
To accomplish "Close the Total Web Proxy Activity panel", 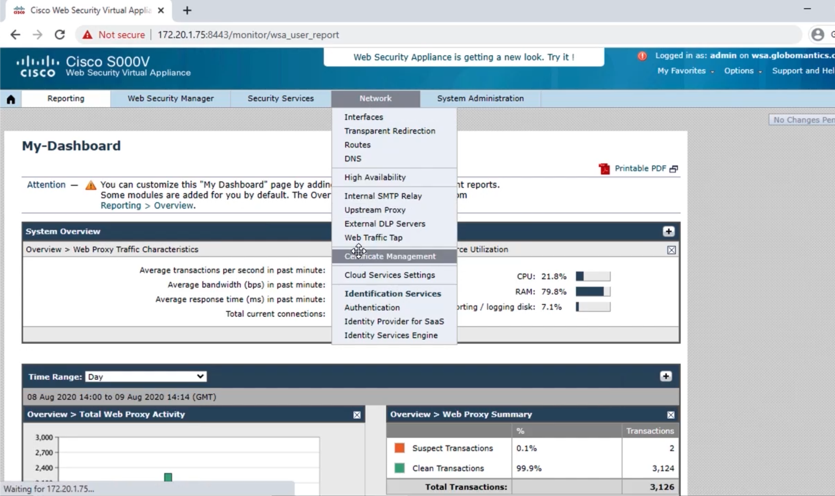I will click(x=357, y=415).
